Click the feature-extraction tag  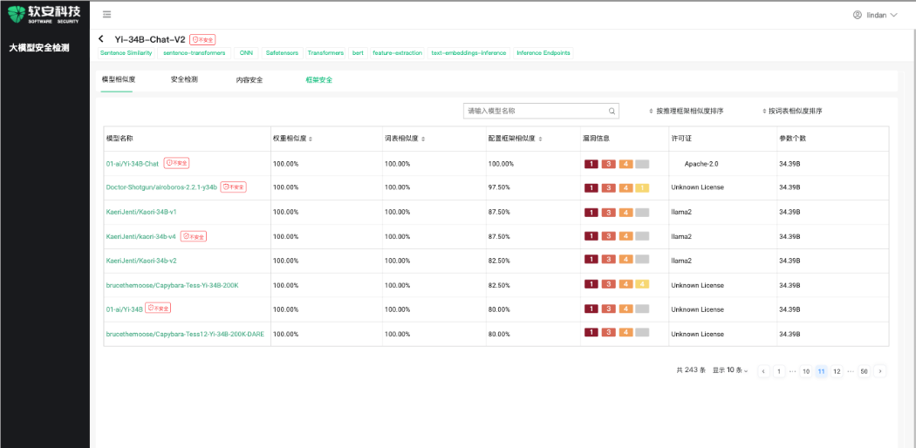[x=397, y=53]
